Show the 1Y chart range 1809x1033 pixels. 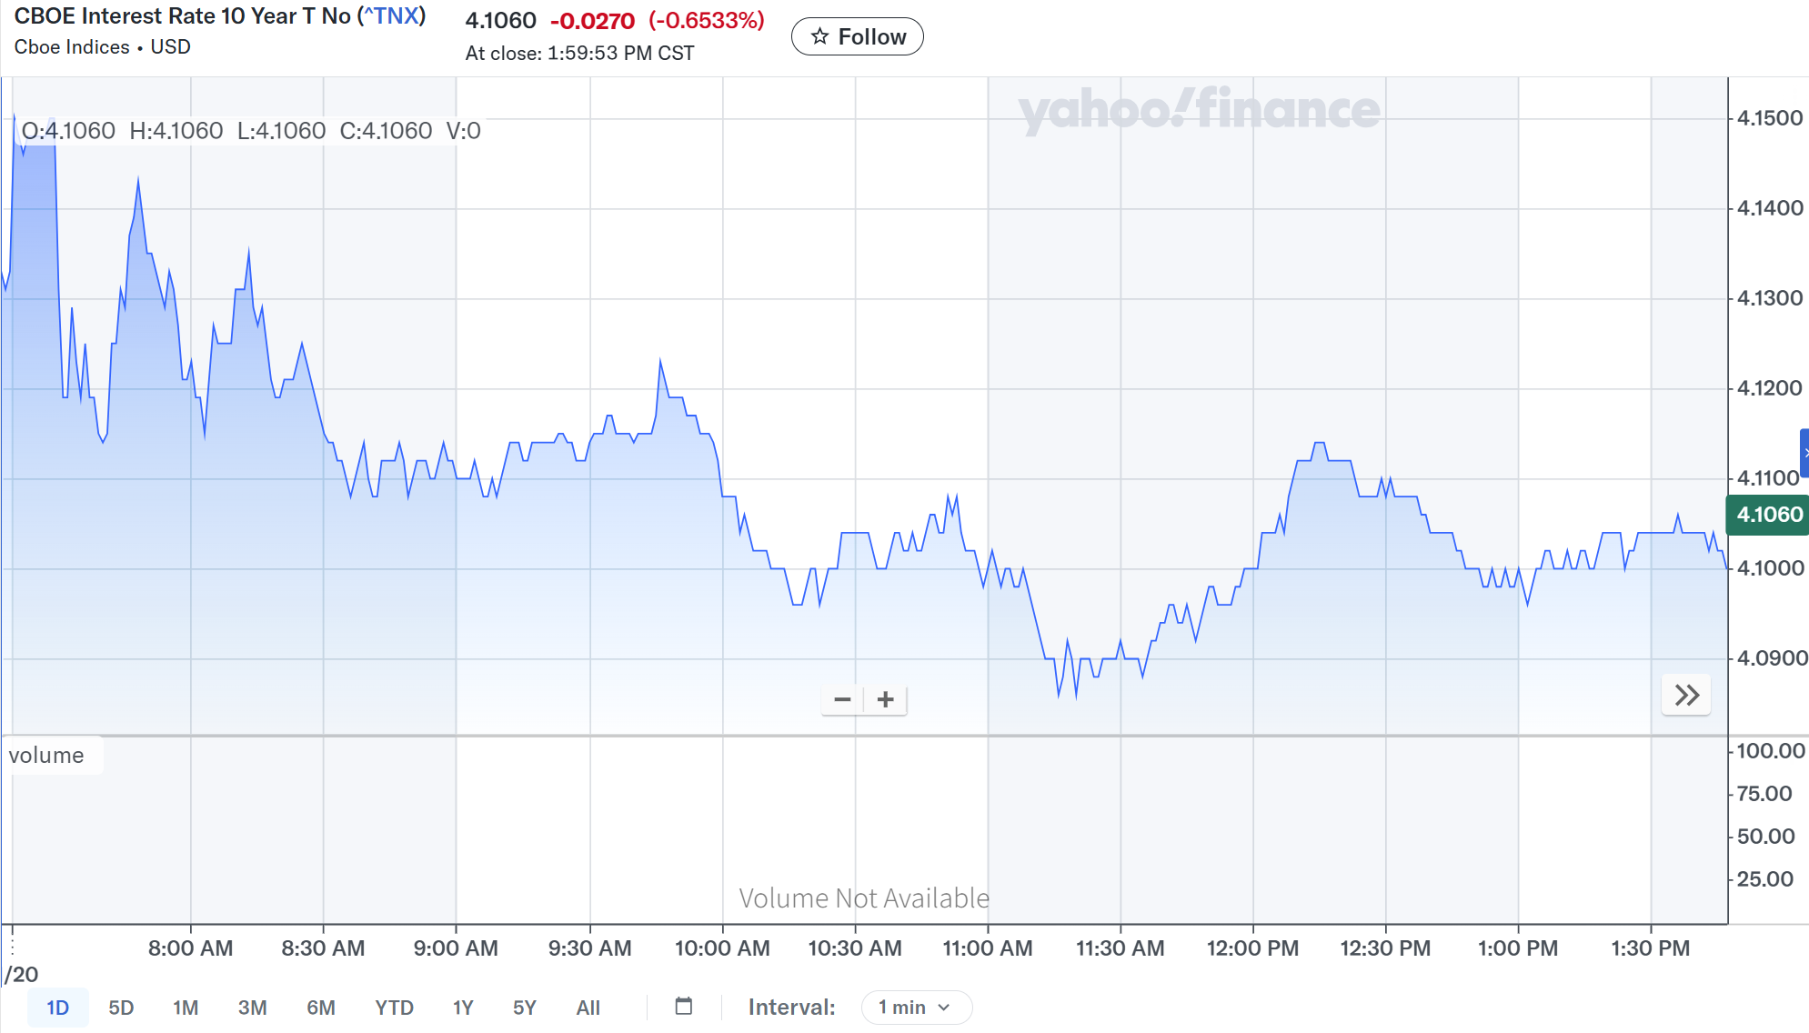pyautogui.click(x=463, y=1008)
